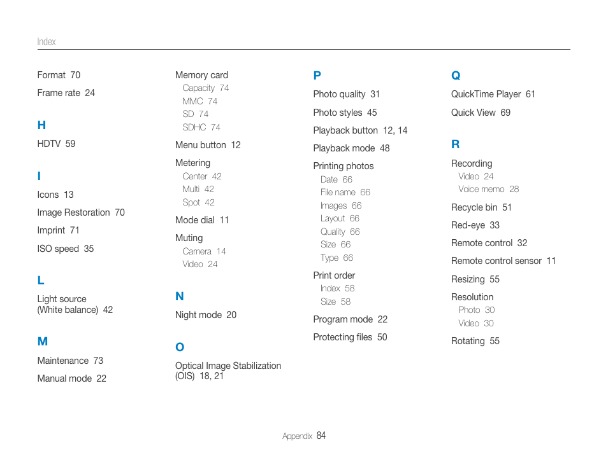Screen dimensions: 608x458
Task: Open the Memory card Capacity 74 sub-entry
Action: click(205, 88)
